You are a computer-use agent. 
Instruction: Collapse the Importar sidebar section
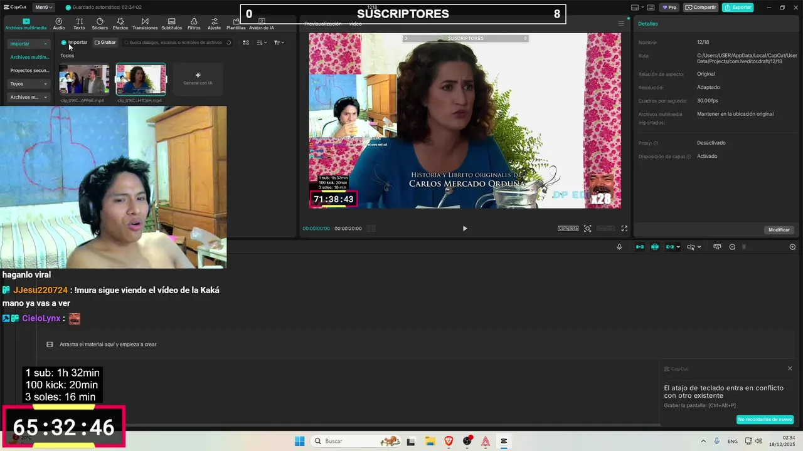point(28,44)
